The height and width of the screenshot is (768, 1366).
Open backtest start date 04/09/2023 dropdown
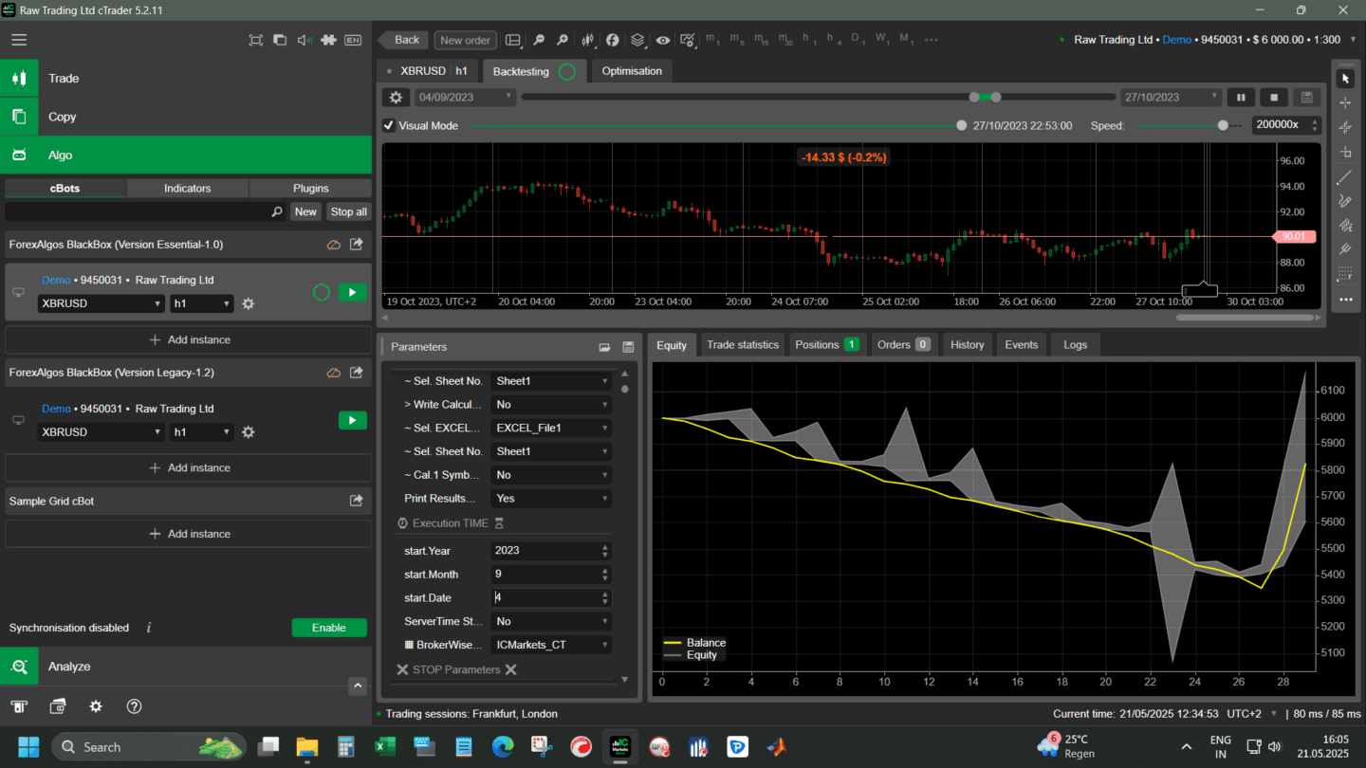click(466, 98)
